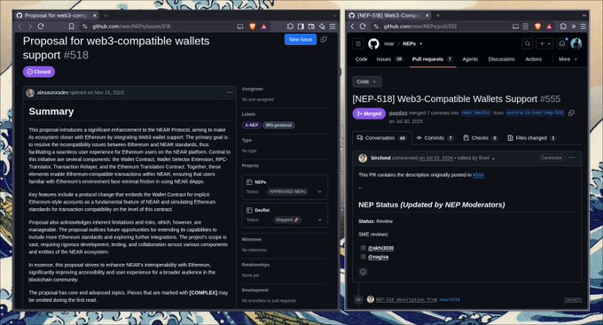Open the Actions tab
Image resolution: width=603 pixels, height=325 pixels.
click(x=534, y=59)
